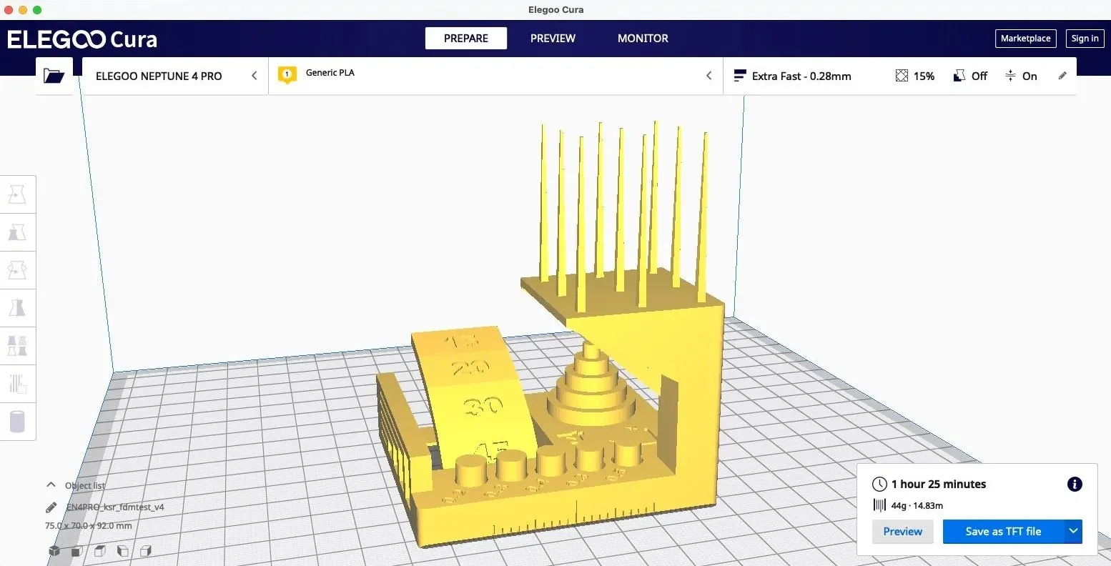The width and height of the screenshot is (1111, 566).
Task: Click the print info icon
Action: tap(1074, 485)
